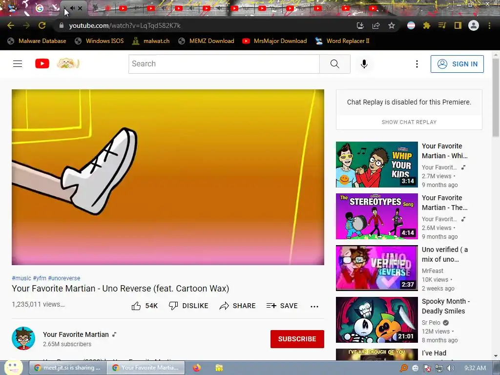Like the video with thumbs-up 54K
The image size is (500, 375).
[x=145, y=306]
